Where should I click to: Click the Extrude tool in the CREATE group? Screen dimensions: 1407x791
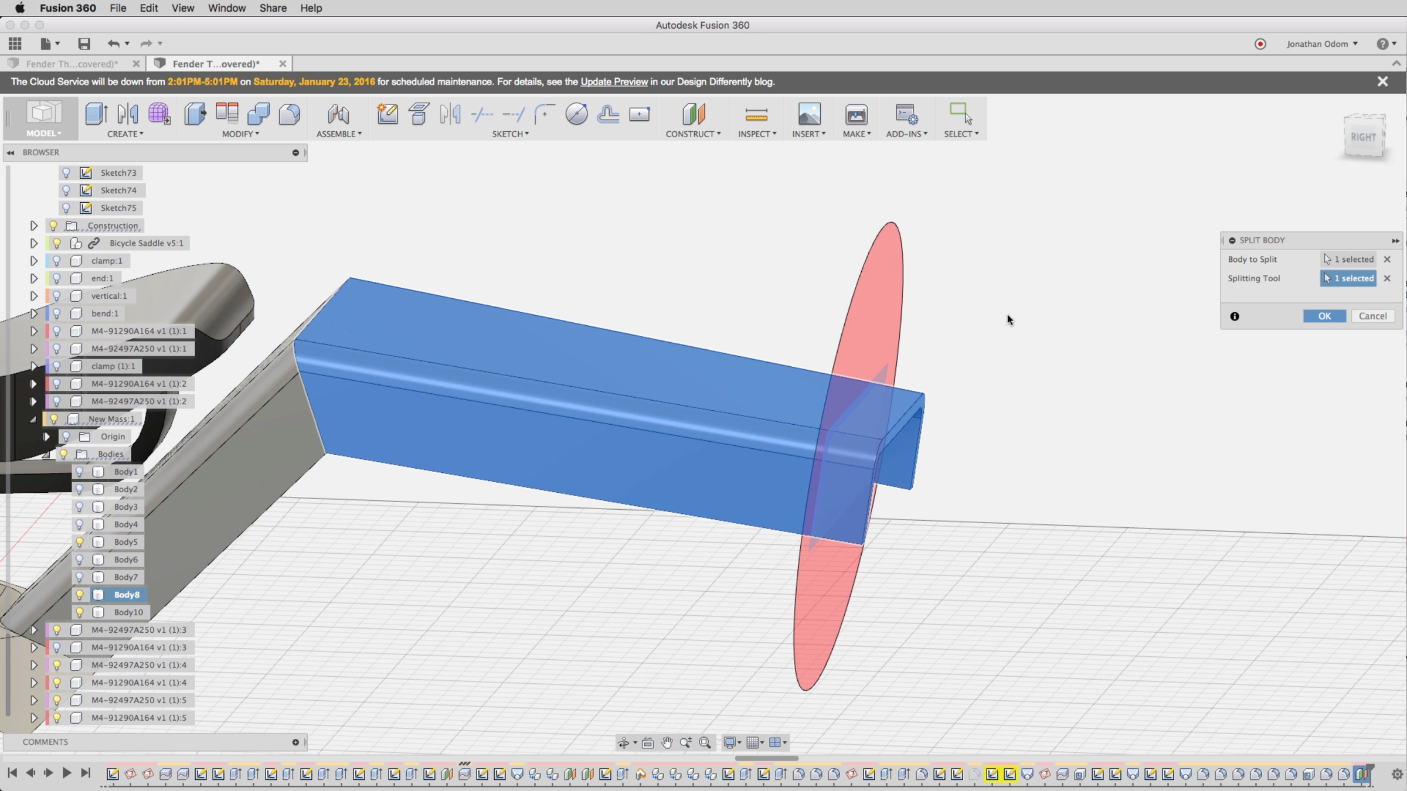[96, 114]
